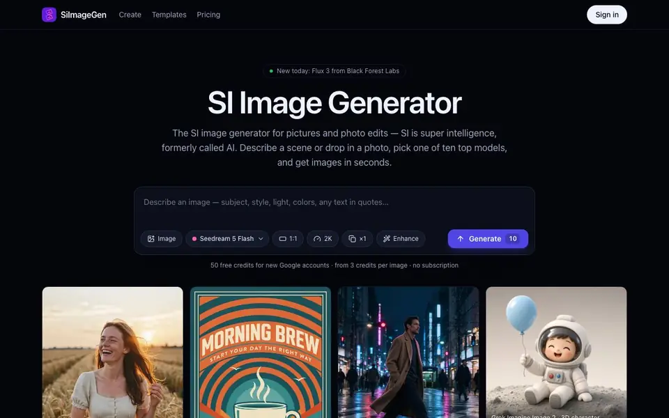The height and width of the screenshot is (418, 669).
Task: Click the SiImageGen purple logo icon
Action: point(49,15)
